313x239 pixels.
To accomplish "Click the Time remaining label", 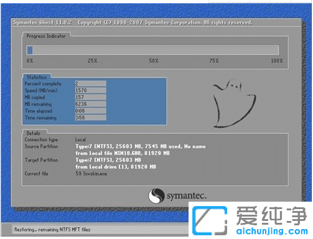I will (x=40, y=118).
